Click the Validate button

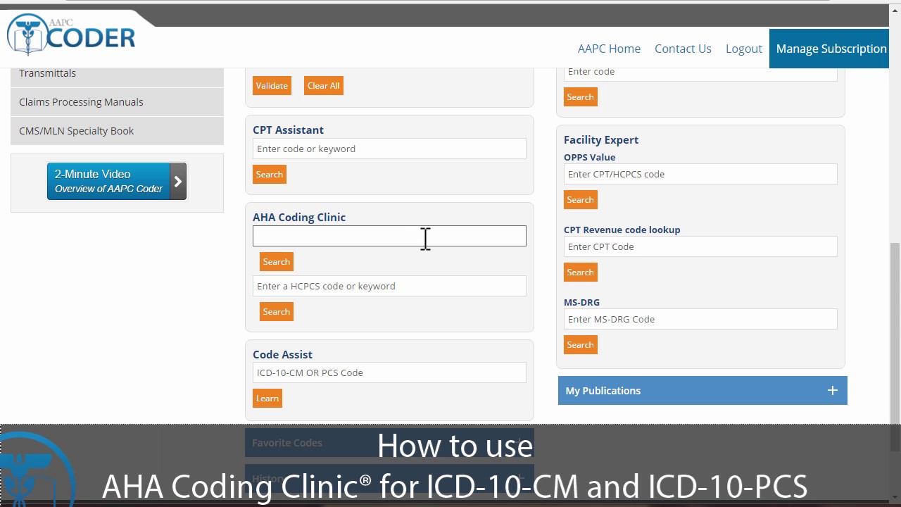click(x=272, y=86)
